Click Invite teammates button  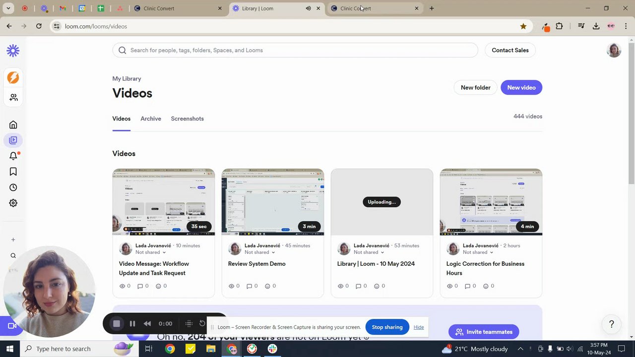click(484, 332)
